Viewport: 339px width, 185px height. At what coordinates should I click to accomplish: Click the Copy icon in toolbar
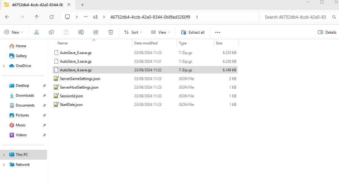[x=51, y=32]
